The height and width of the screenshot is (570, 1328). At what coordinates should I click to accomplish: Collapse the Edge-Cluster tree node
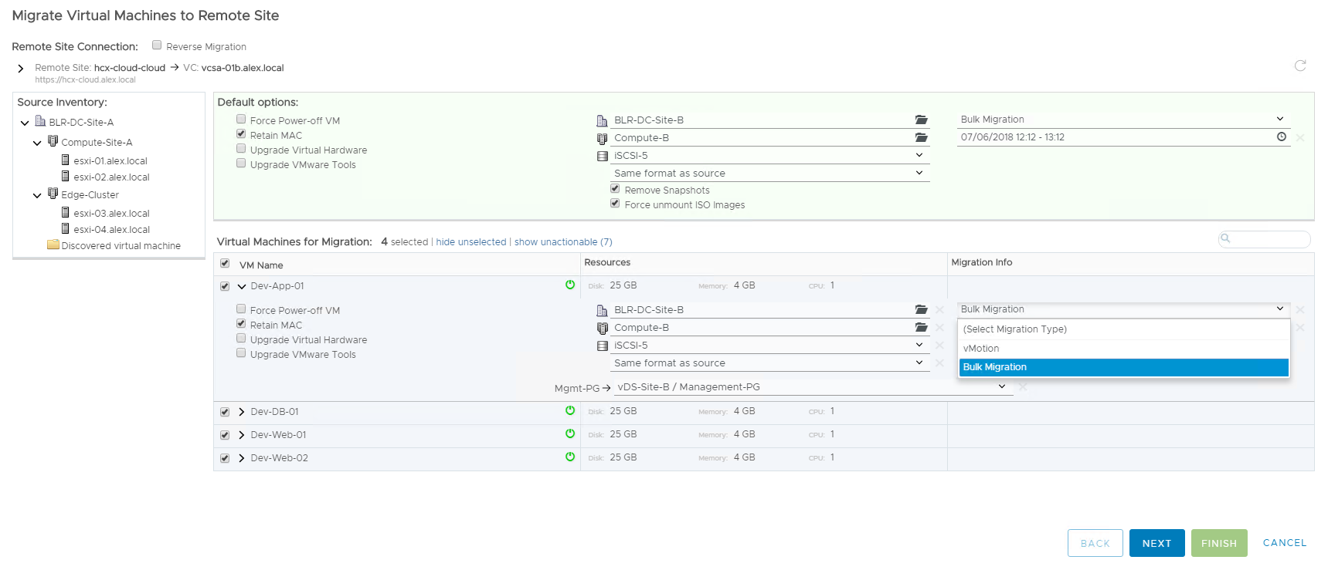(x=37, y=195)
